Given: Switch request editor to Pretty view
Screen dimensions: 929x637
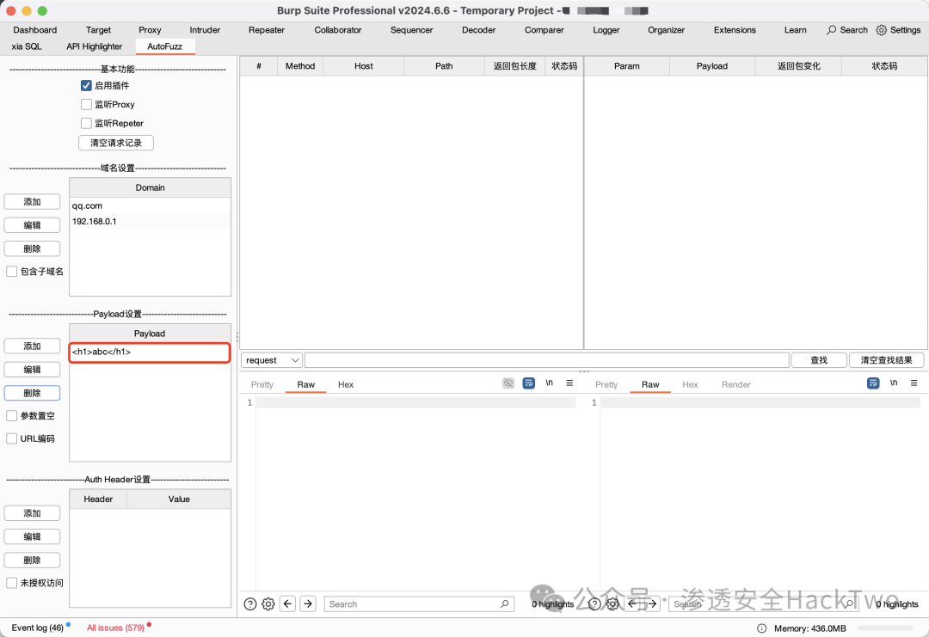Looking at the screenshot, I should point(261,384).
